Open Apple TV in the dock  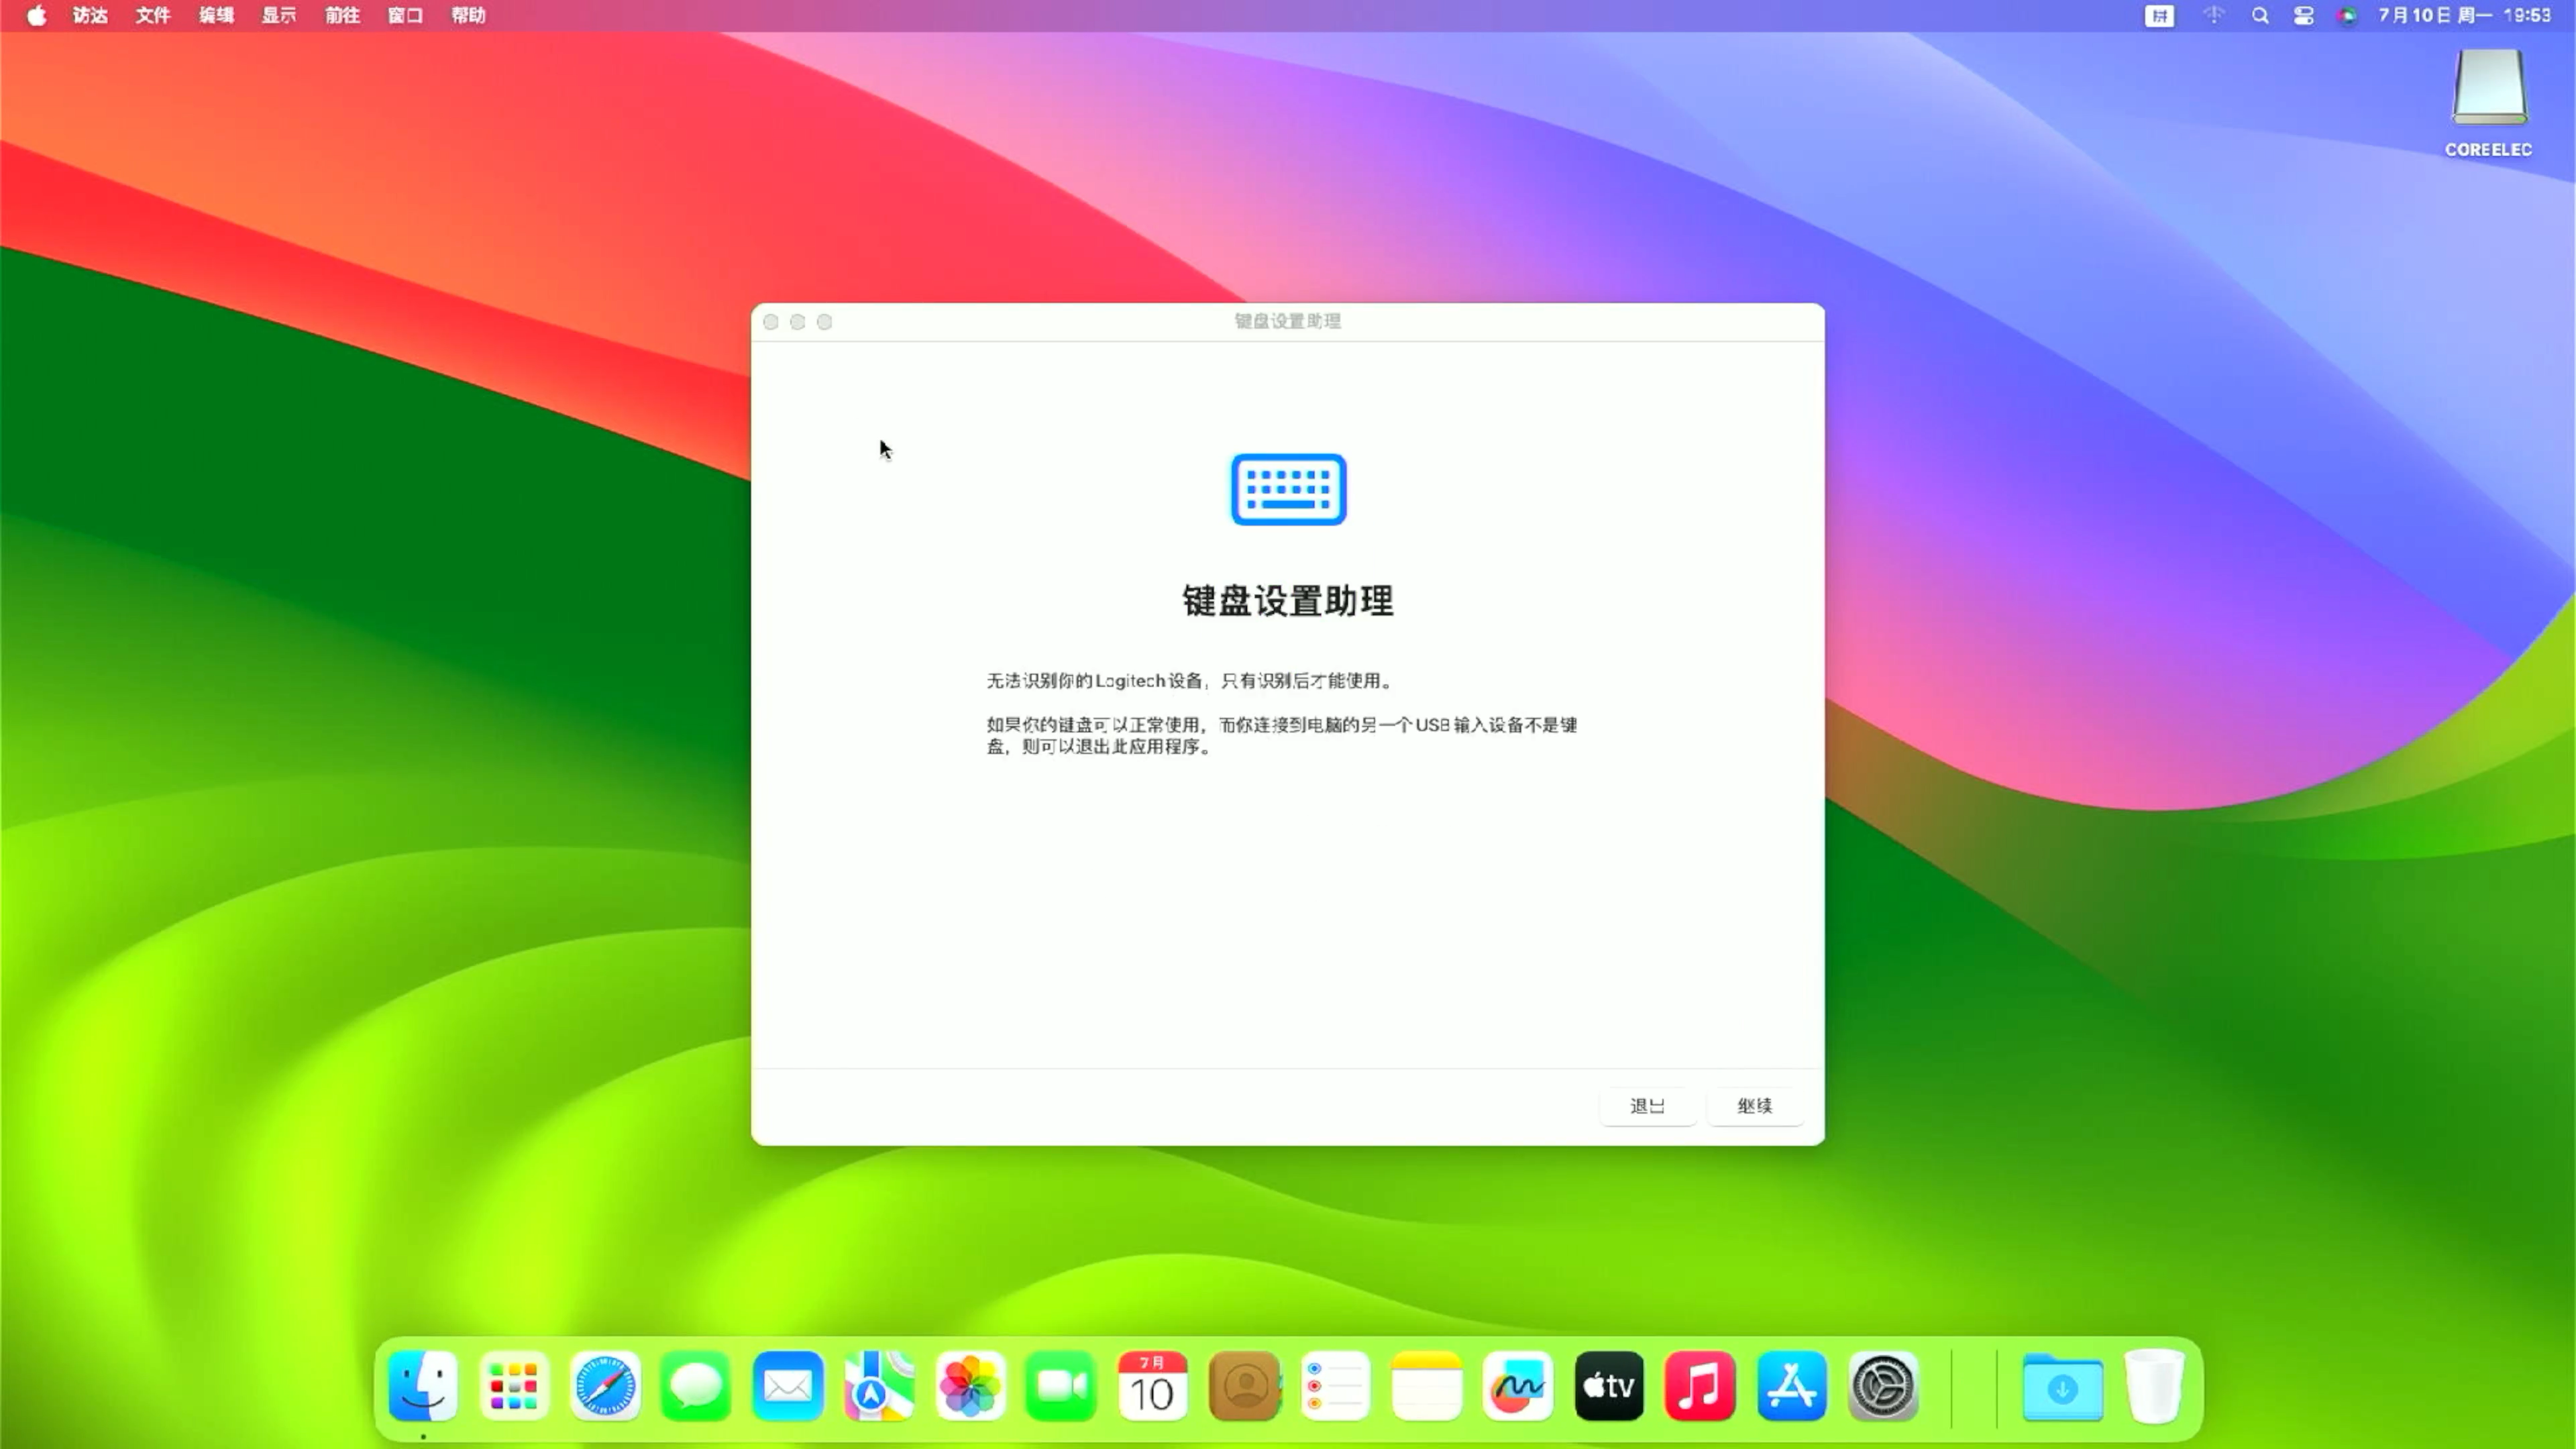(x=1609, y=1386)
